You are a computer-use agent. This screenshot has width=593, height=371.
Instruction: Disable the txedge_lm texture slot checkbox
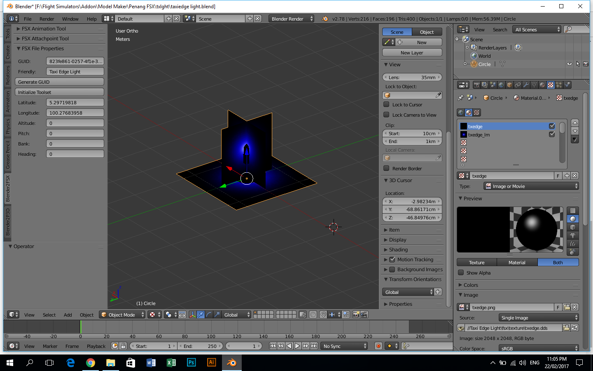[x=552, y=135]
